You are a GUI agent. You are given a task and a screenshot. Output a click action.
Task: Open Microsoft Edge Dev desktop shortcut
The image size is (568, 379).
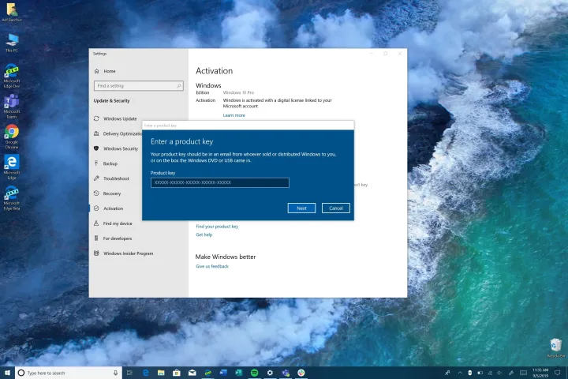[x=12, y=76]
